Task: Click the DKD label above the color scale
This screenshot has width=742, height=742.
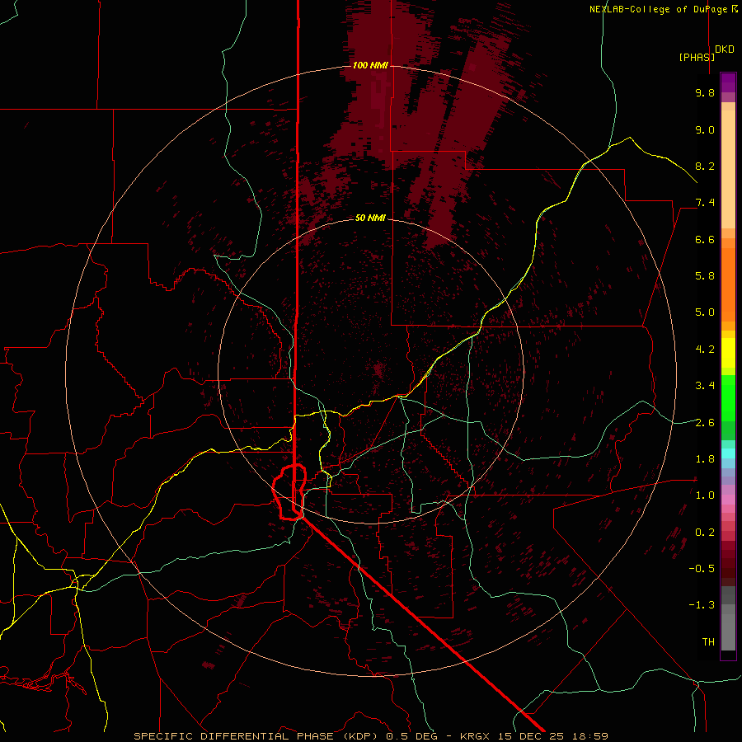Action: click(x=725, y=49)
